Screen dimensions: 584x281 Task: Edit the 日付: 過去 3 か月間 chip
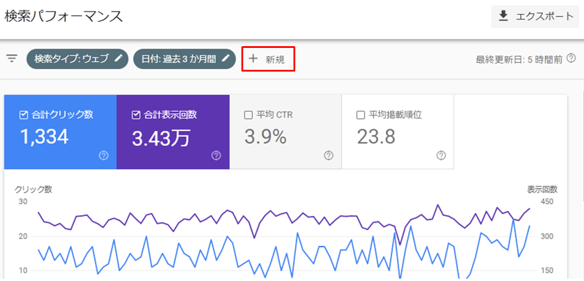(185, 59)
